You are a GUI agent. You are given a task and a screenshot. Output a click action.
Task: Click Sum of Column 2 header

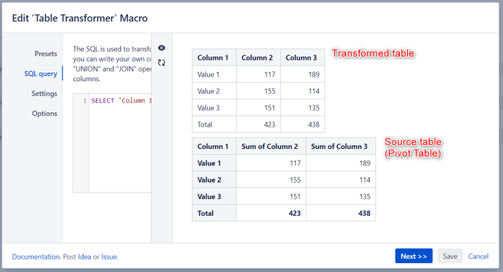271,146
